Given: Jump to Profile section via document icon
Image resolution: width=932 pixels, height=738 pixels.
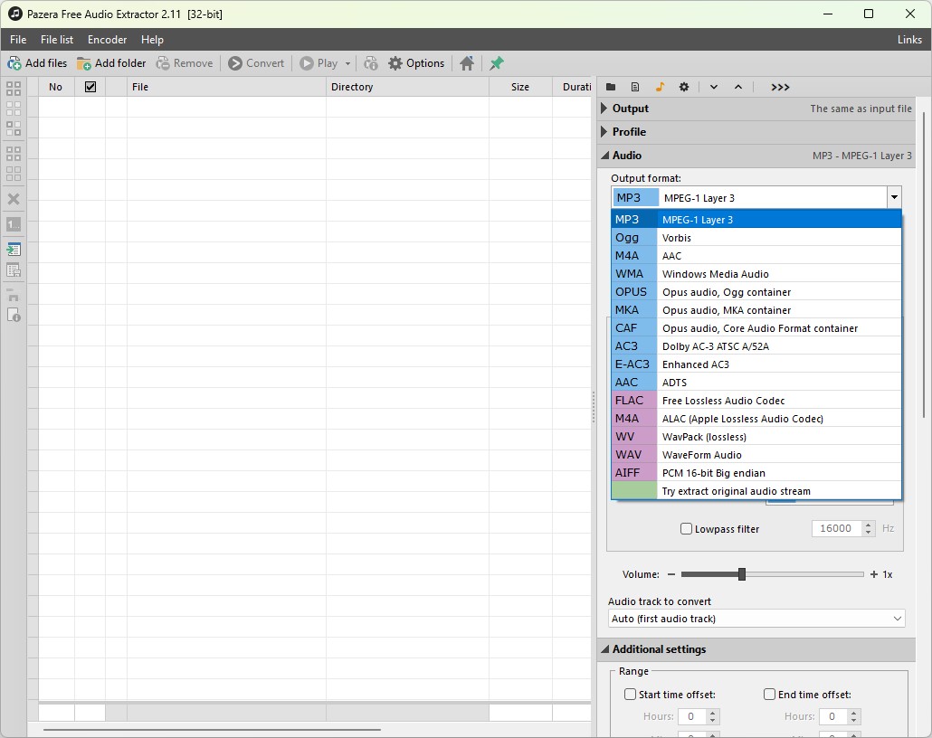Looking at the screenshot, I should point(635,88).
